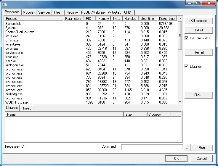Screen dimensions: 218x166
Task: Select the audiodg.exe process row
Action: [14, 94]
